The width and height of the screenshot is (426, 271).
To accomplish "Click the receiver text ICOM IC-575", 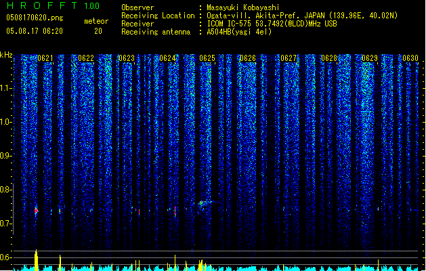I will 231,24.
